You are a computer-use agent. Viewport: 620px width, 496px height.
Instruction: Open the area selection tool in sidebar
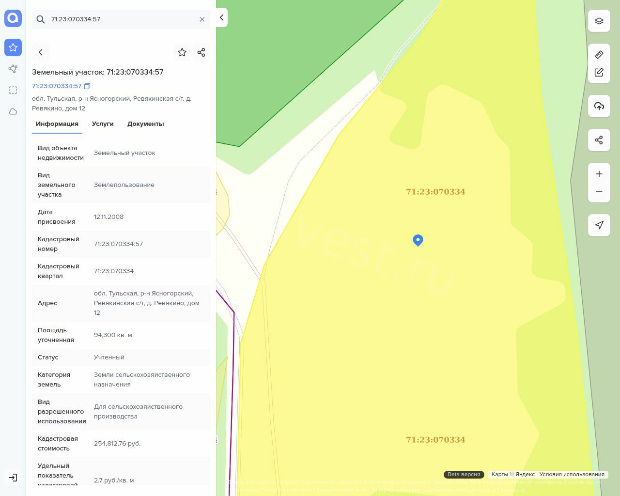13,90
